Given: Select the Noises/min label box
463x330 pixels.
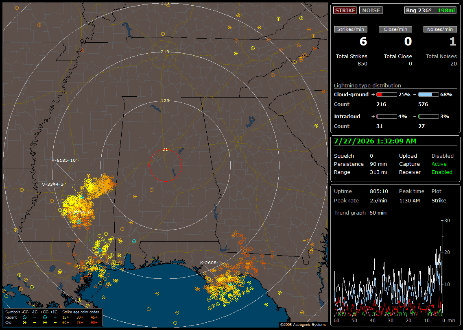Looking at the screenshot, I should tap(440, 29).
